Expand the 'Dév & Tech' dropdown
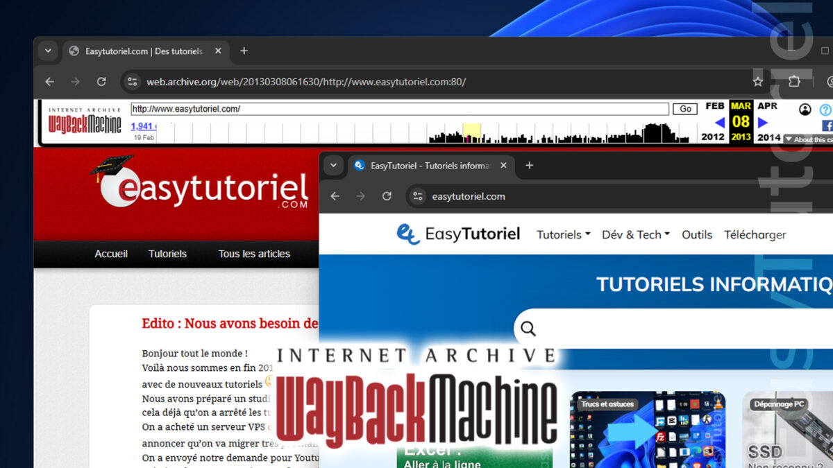Image resolution: width=833 pixels, height=468 pixels. click(x=636, y=234)
